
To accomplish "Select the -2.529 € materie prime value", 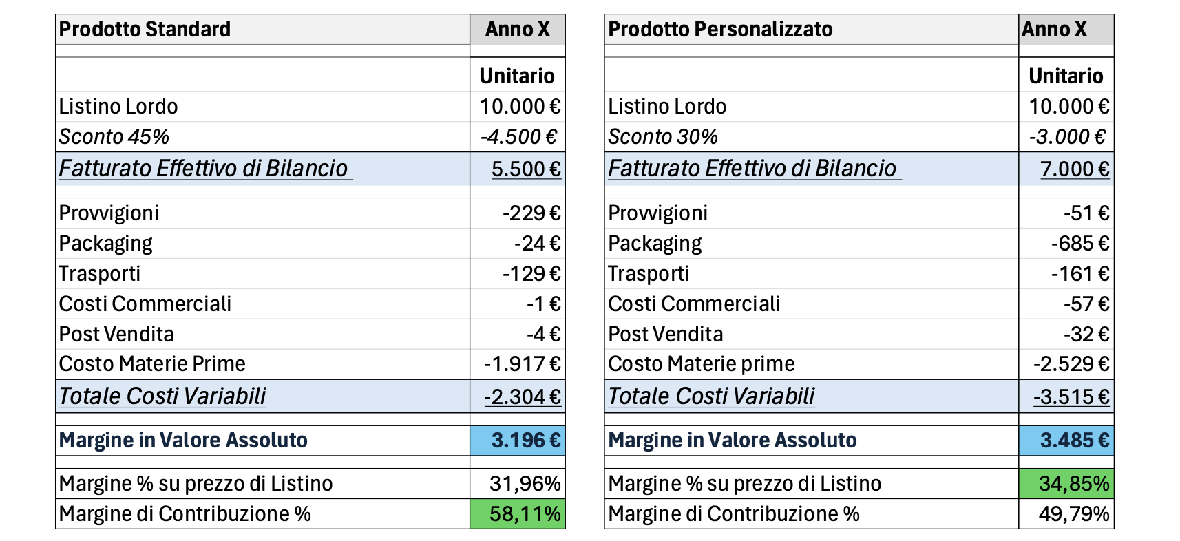I will (x=1071, y=363).
